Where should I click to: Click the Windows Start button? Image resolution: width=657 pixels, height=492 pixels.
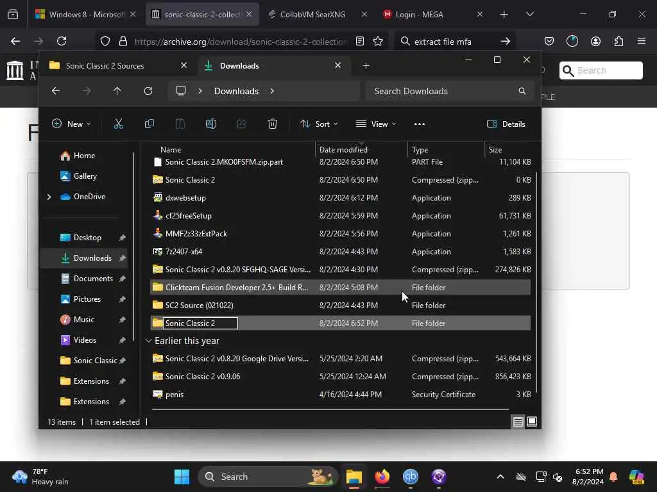(182, 477)
